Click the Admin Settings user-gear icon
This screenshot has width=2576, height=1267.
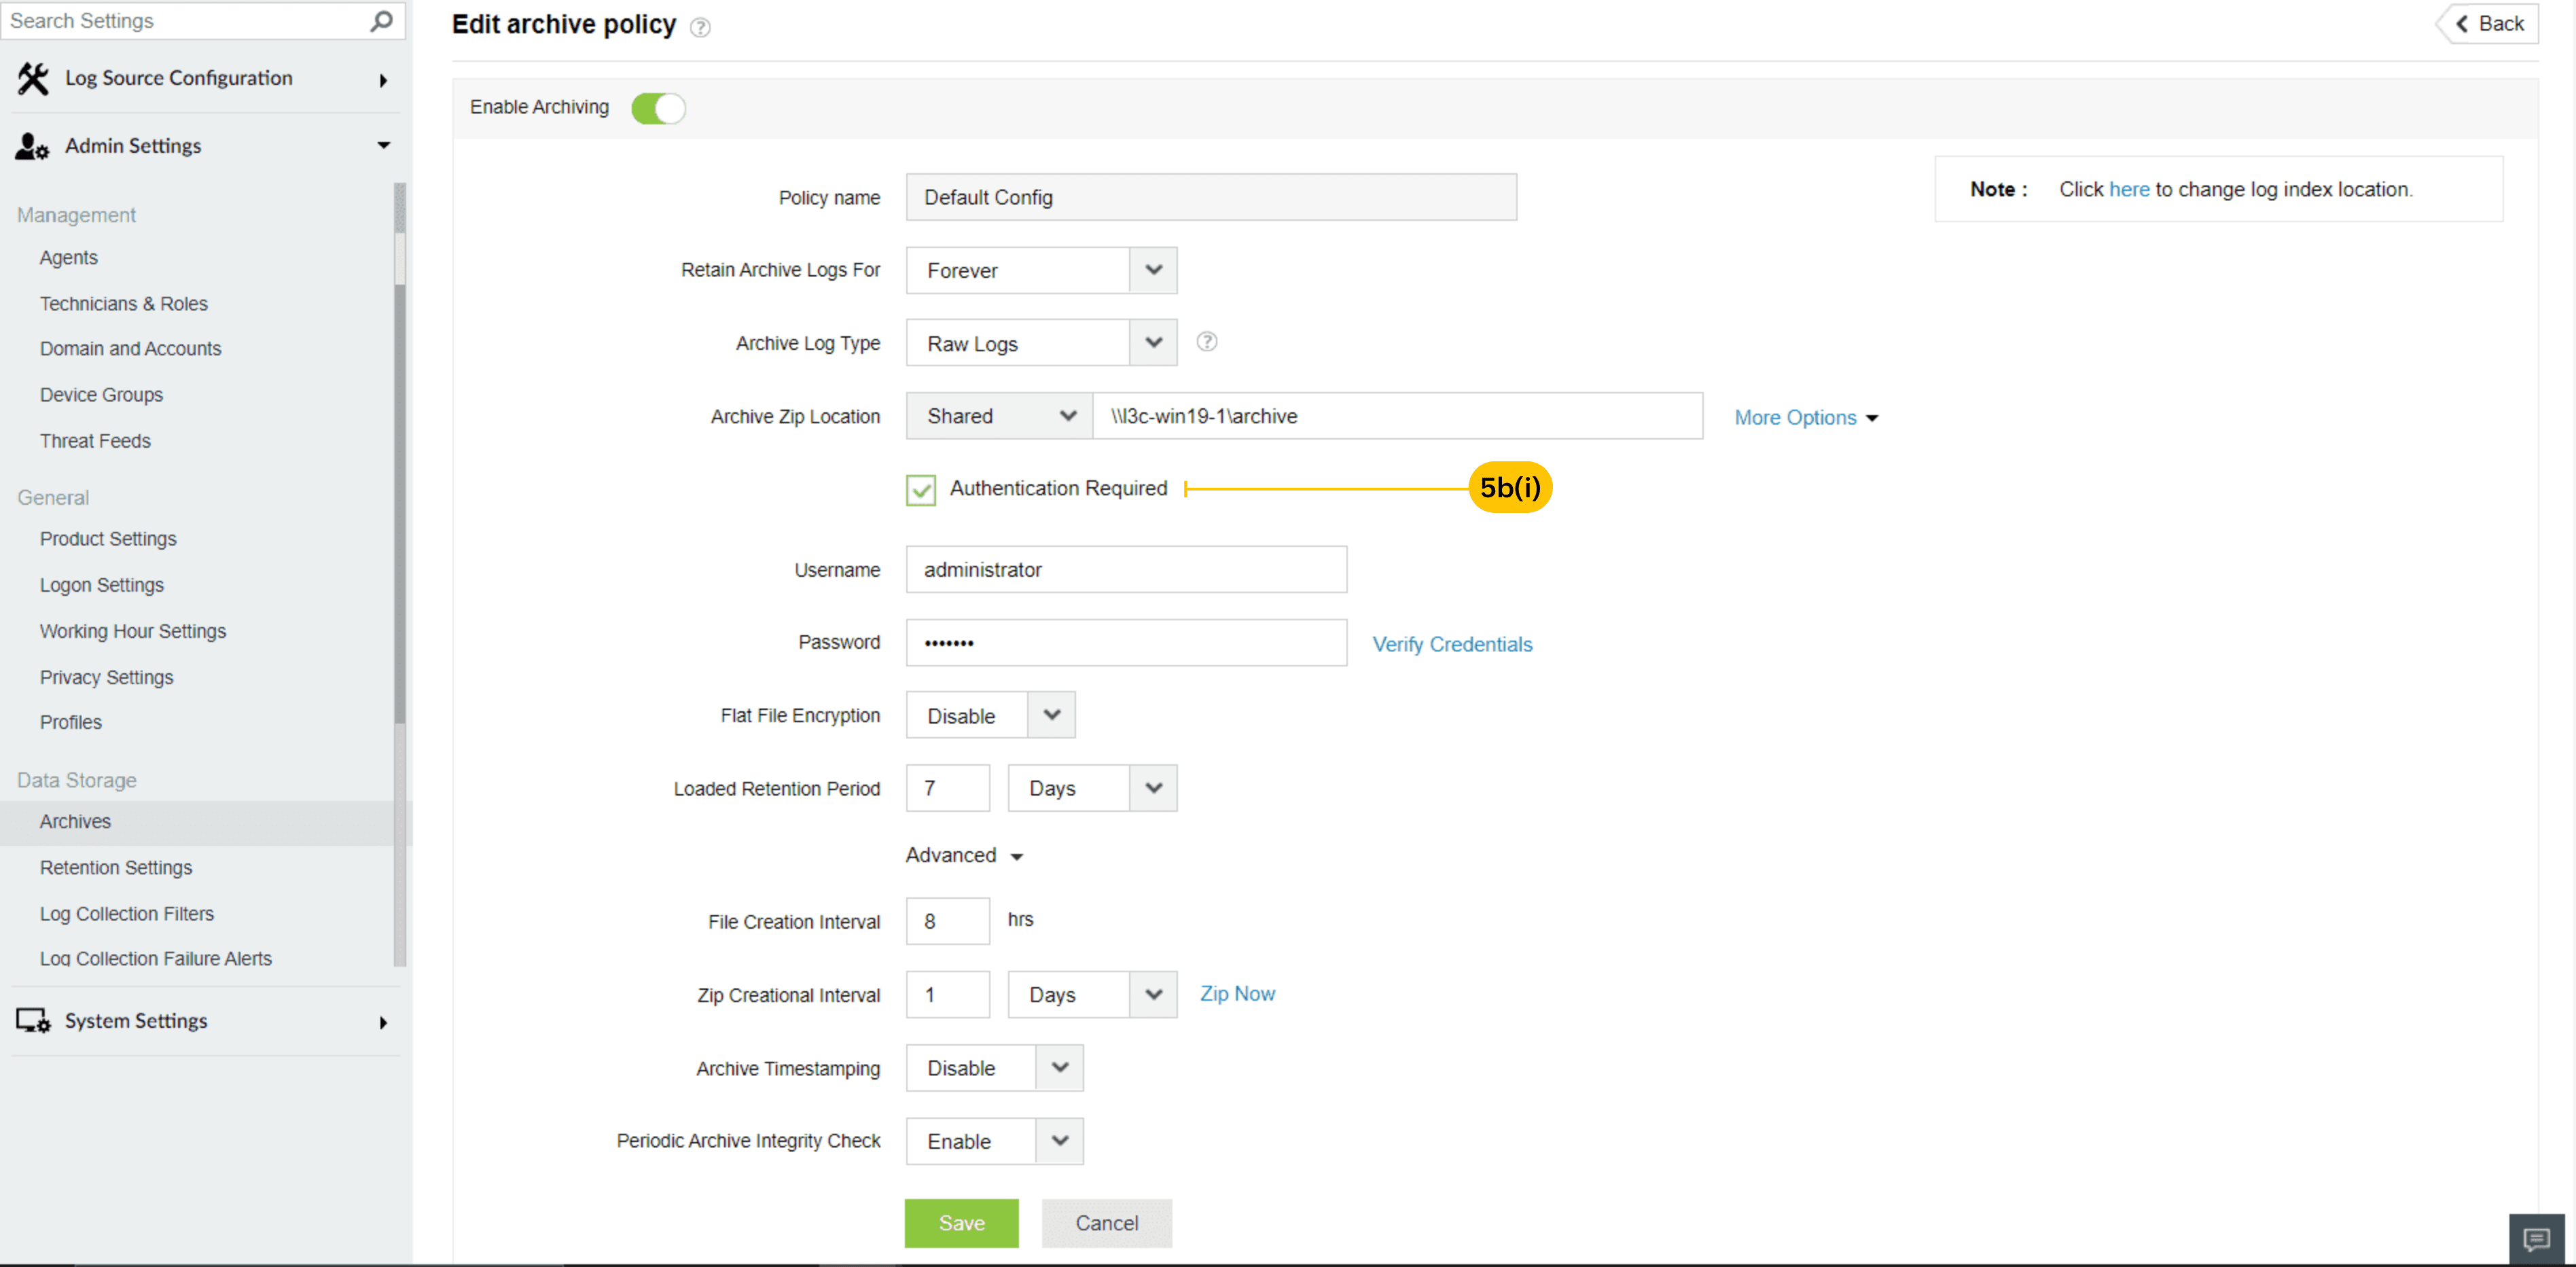pyautogui.click(x=32, y=146)
